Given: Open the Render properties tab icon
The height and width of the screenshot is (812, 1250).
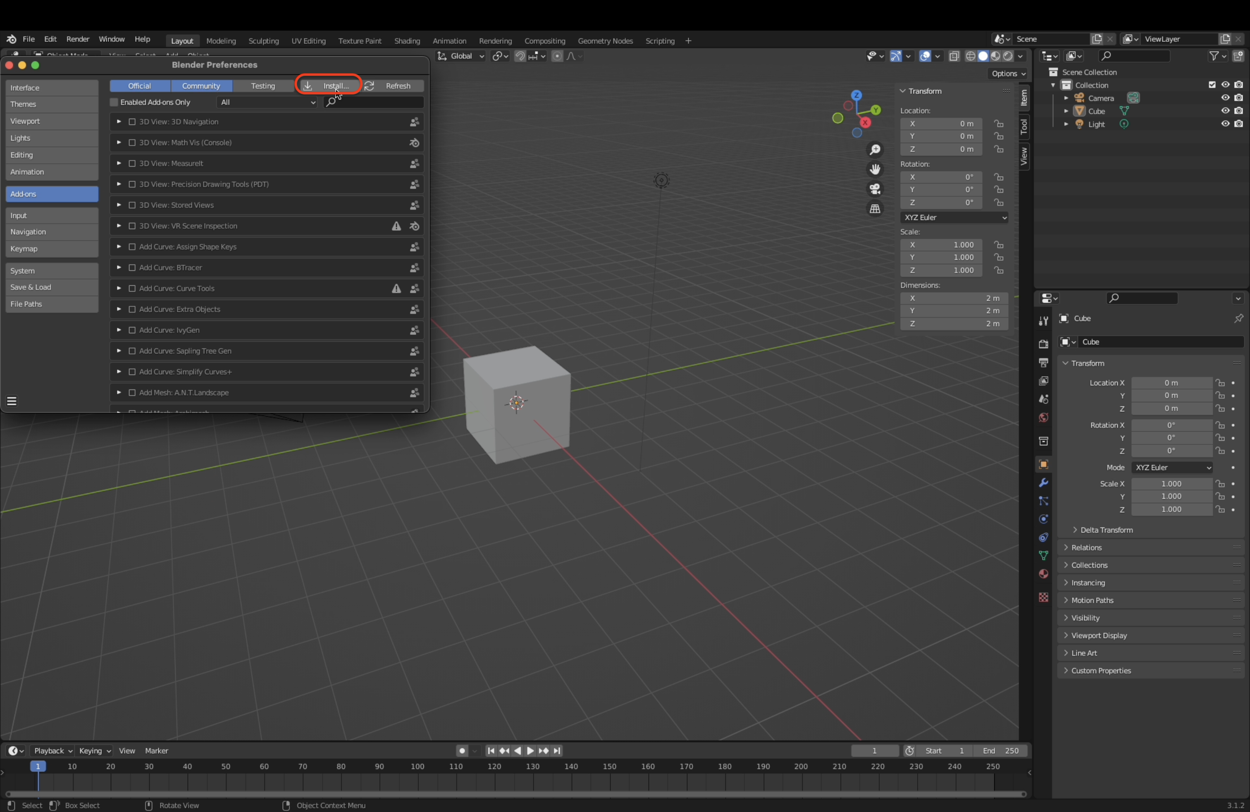Looking at the screenshot, I should (x=1044, y=344).
